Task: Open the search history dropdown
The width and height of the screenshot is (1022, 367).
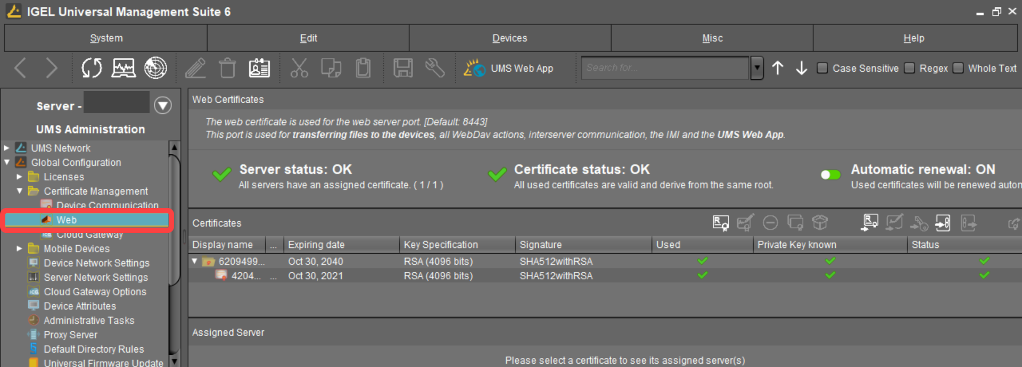Action: 757,68
